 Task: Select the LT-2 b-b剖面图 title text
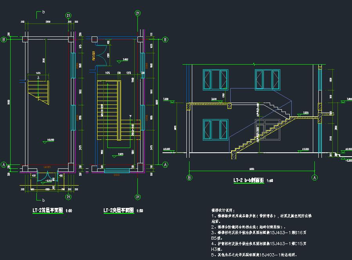click(x=249, y=180)
